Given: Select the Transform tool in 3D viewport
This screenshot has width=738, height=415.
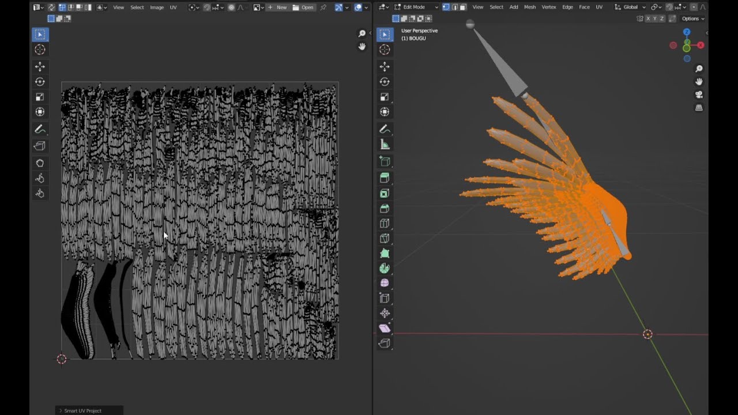Looking at the screenshot, I should click(385, 112).
